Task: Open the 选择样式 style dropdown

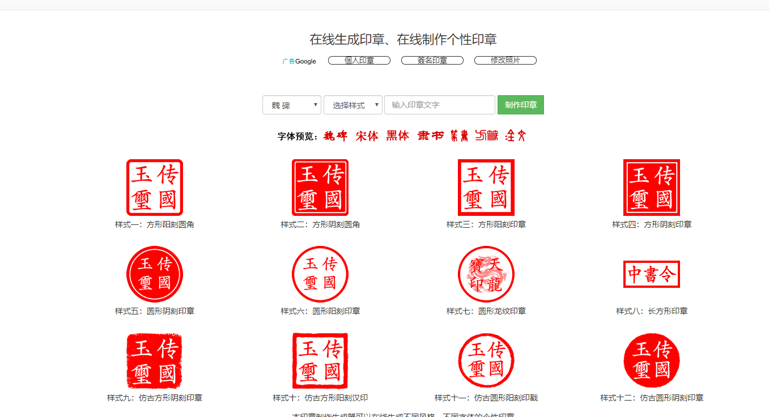Action: pos(352,105)
